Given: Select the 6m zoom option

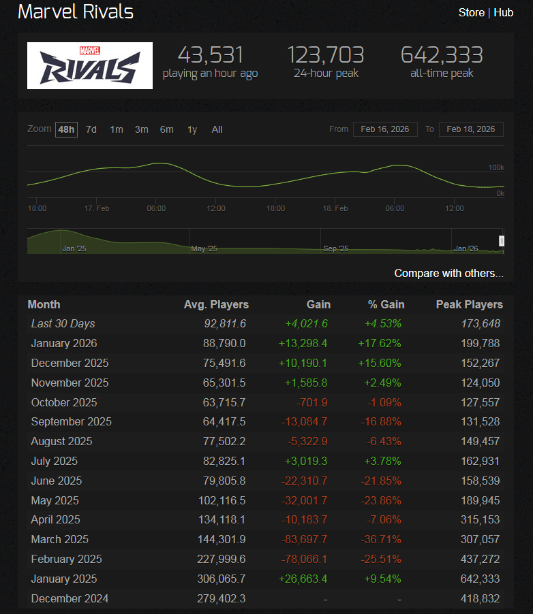Looking at the screenshot, I should (x=167, y=129).
